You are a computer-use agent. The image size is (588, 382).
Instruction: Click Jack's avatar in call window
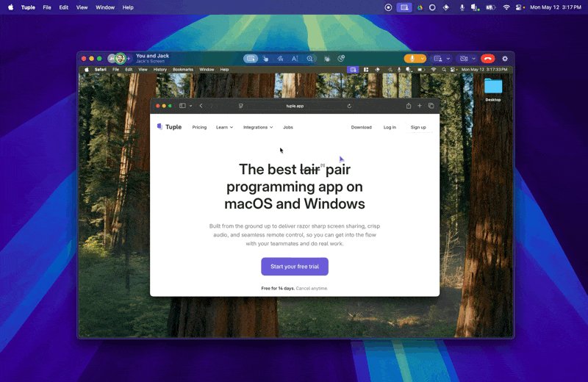pyautogui.click(x=120, y=59)
